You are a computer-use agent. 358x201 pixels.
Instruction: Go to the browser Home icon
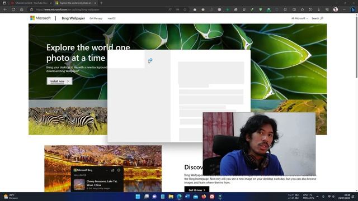pyautogui.click(x=22, y=9)
